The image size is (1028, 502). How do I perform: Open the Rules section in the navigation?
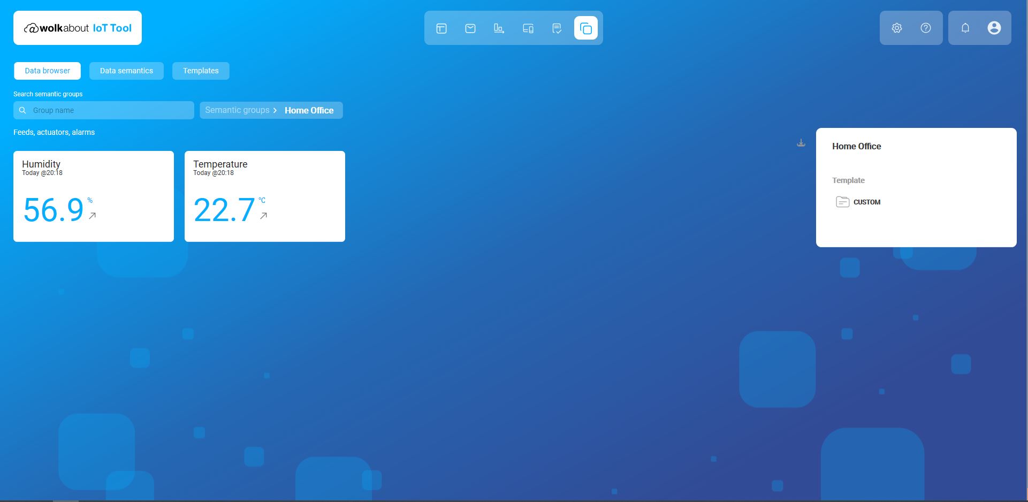(x=557, y=28)
